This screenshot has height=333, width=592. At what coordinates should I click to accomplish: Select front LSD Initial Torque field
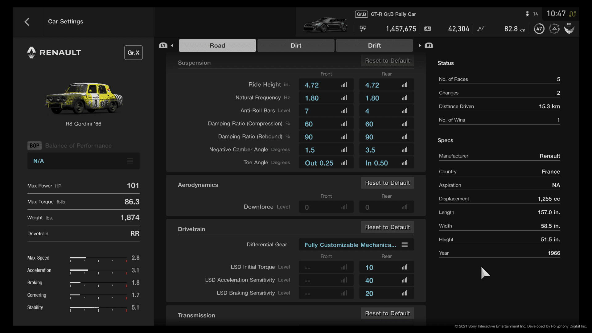tap(326, 267)
